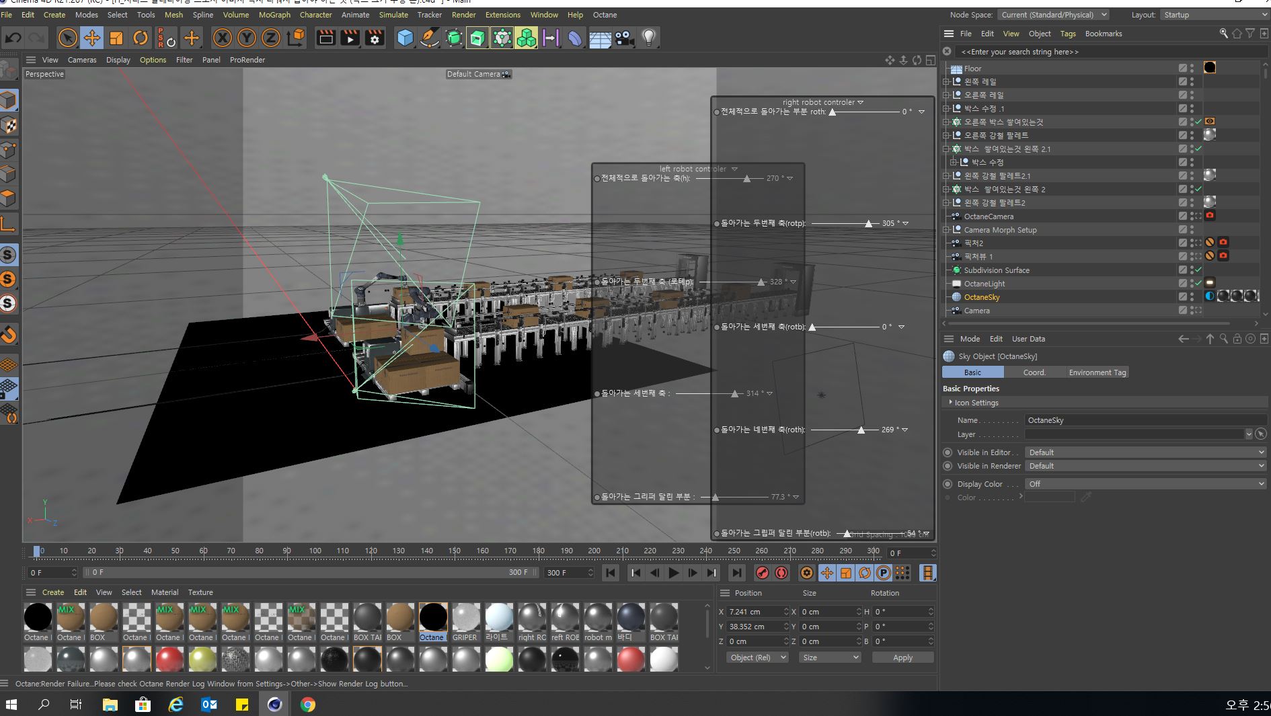Open Outlook from taskbar
1271x716 pixels.
pyautogui.click(x=208, y=705)
